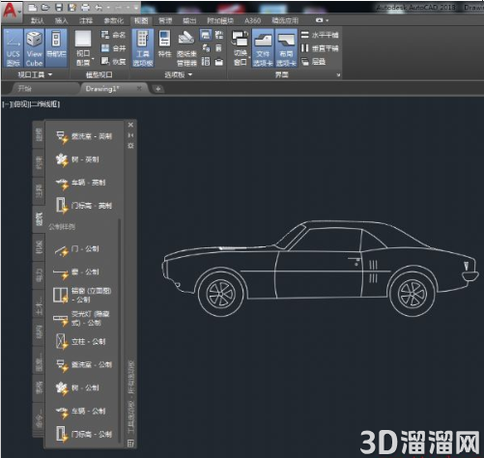484x458 pixels.
Task: Toggle the View Cube display button
Action: coord(34,48)
